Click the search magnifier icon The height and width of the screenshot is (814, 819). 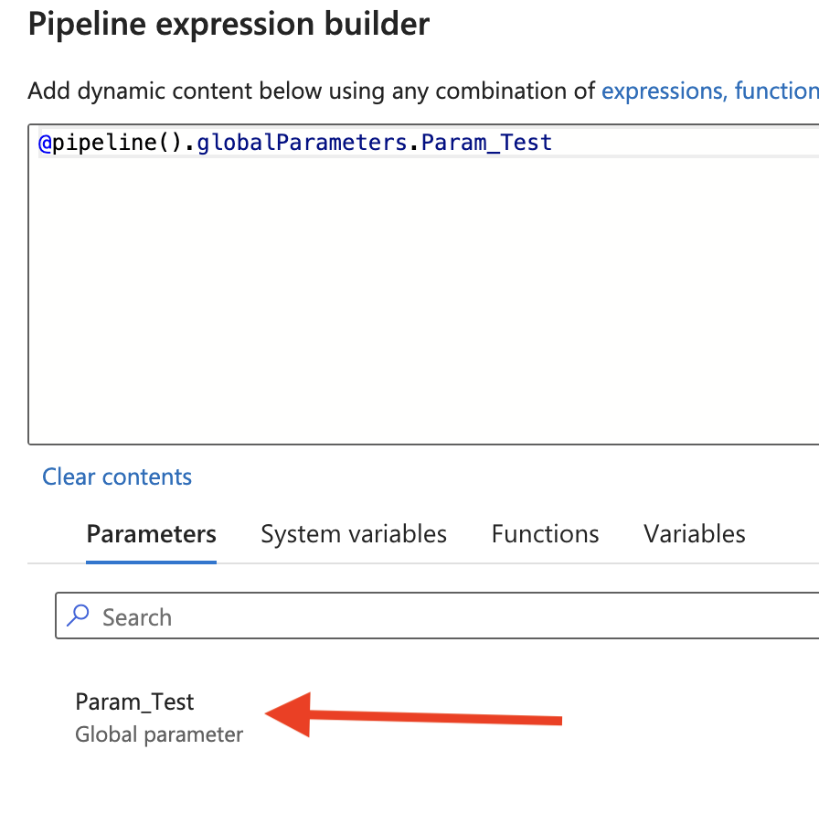[78, 616]
